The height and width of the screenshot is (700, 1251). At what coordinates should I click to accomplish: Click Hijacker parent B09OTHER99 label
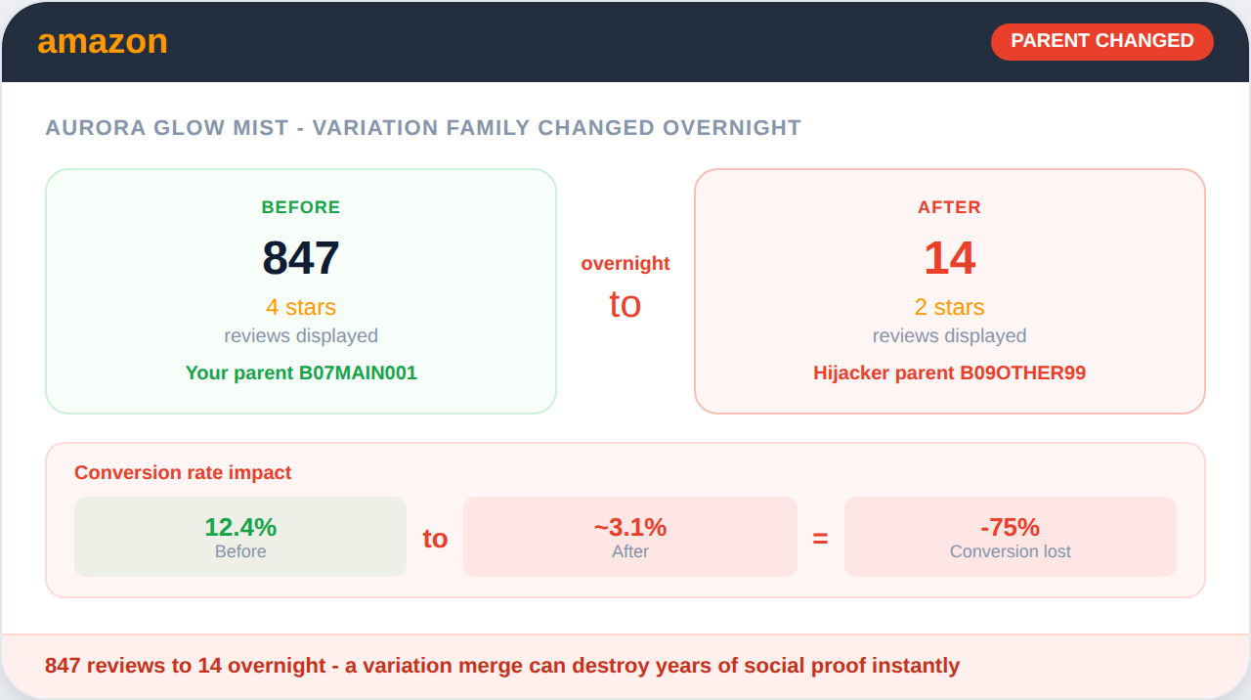(949, 372)
